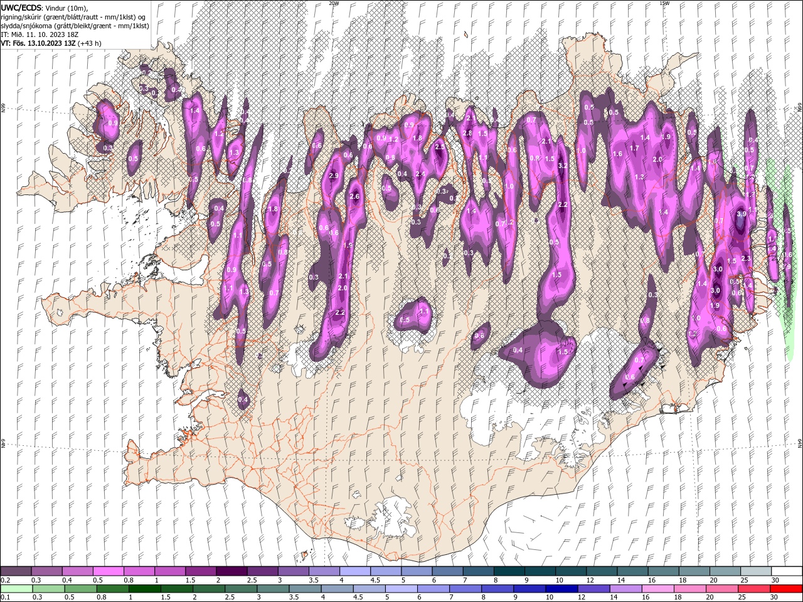Screen dimensions: 803x602
Task: Click the "3.9" snowfall value on the map
Action: tap(741, 214)
